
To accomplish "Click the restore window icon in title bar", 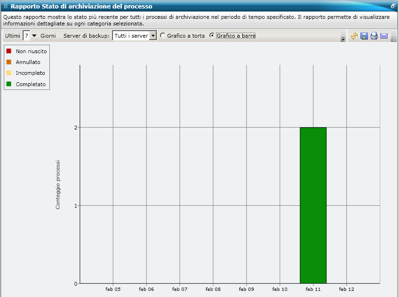I will point(393,6).
